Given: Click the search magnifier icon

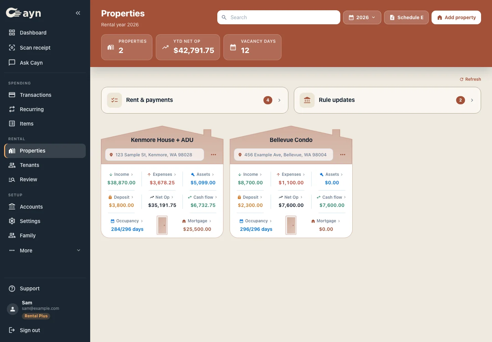Looking at the screenshot, I should pos(224,17).
